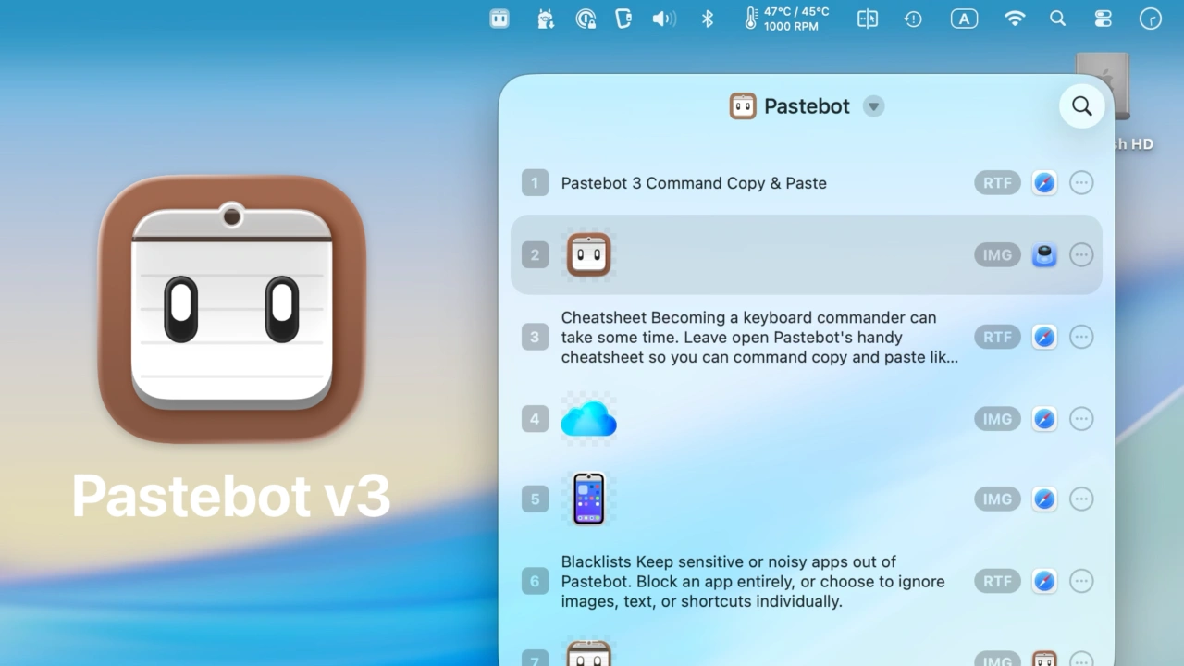This screenshot has width=1184, height=666.
Task: Click number badge 3 in clipping list
Action: point(535,337)
